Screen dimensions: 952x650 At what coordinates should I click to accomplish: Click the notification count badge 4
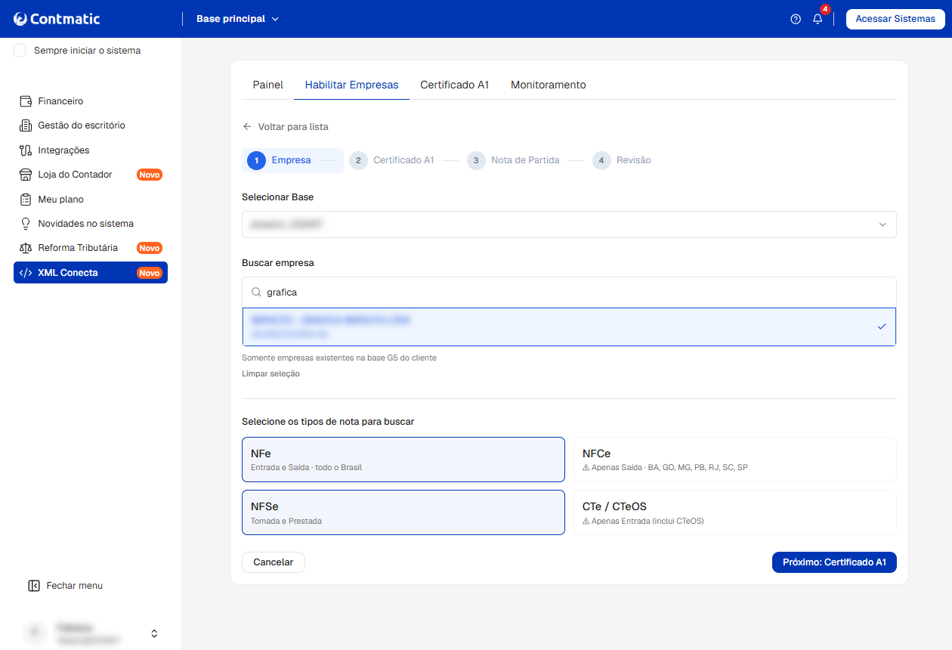(825, 9)
